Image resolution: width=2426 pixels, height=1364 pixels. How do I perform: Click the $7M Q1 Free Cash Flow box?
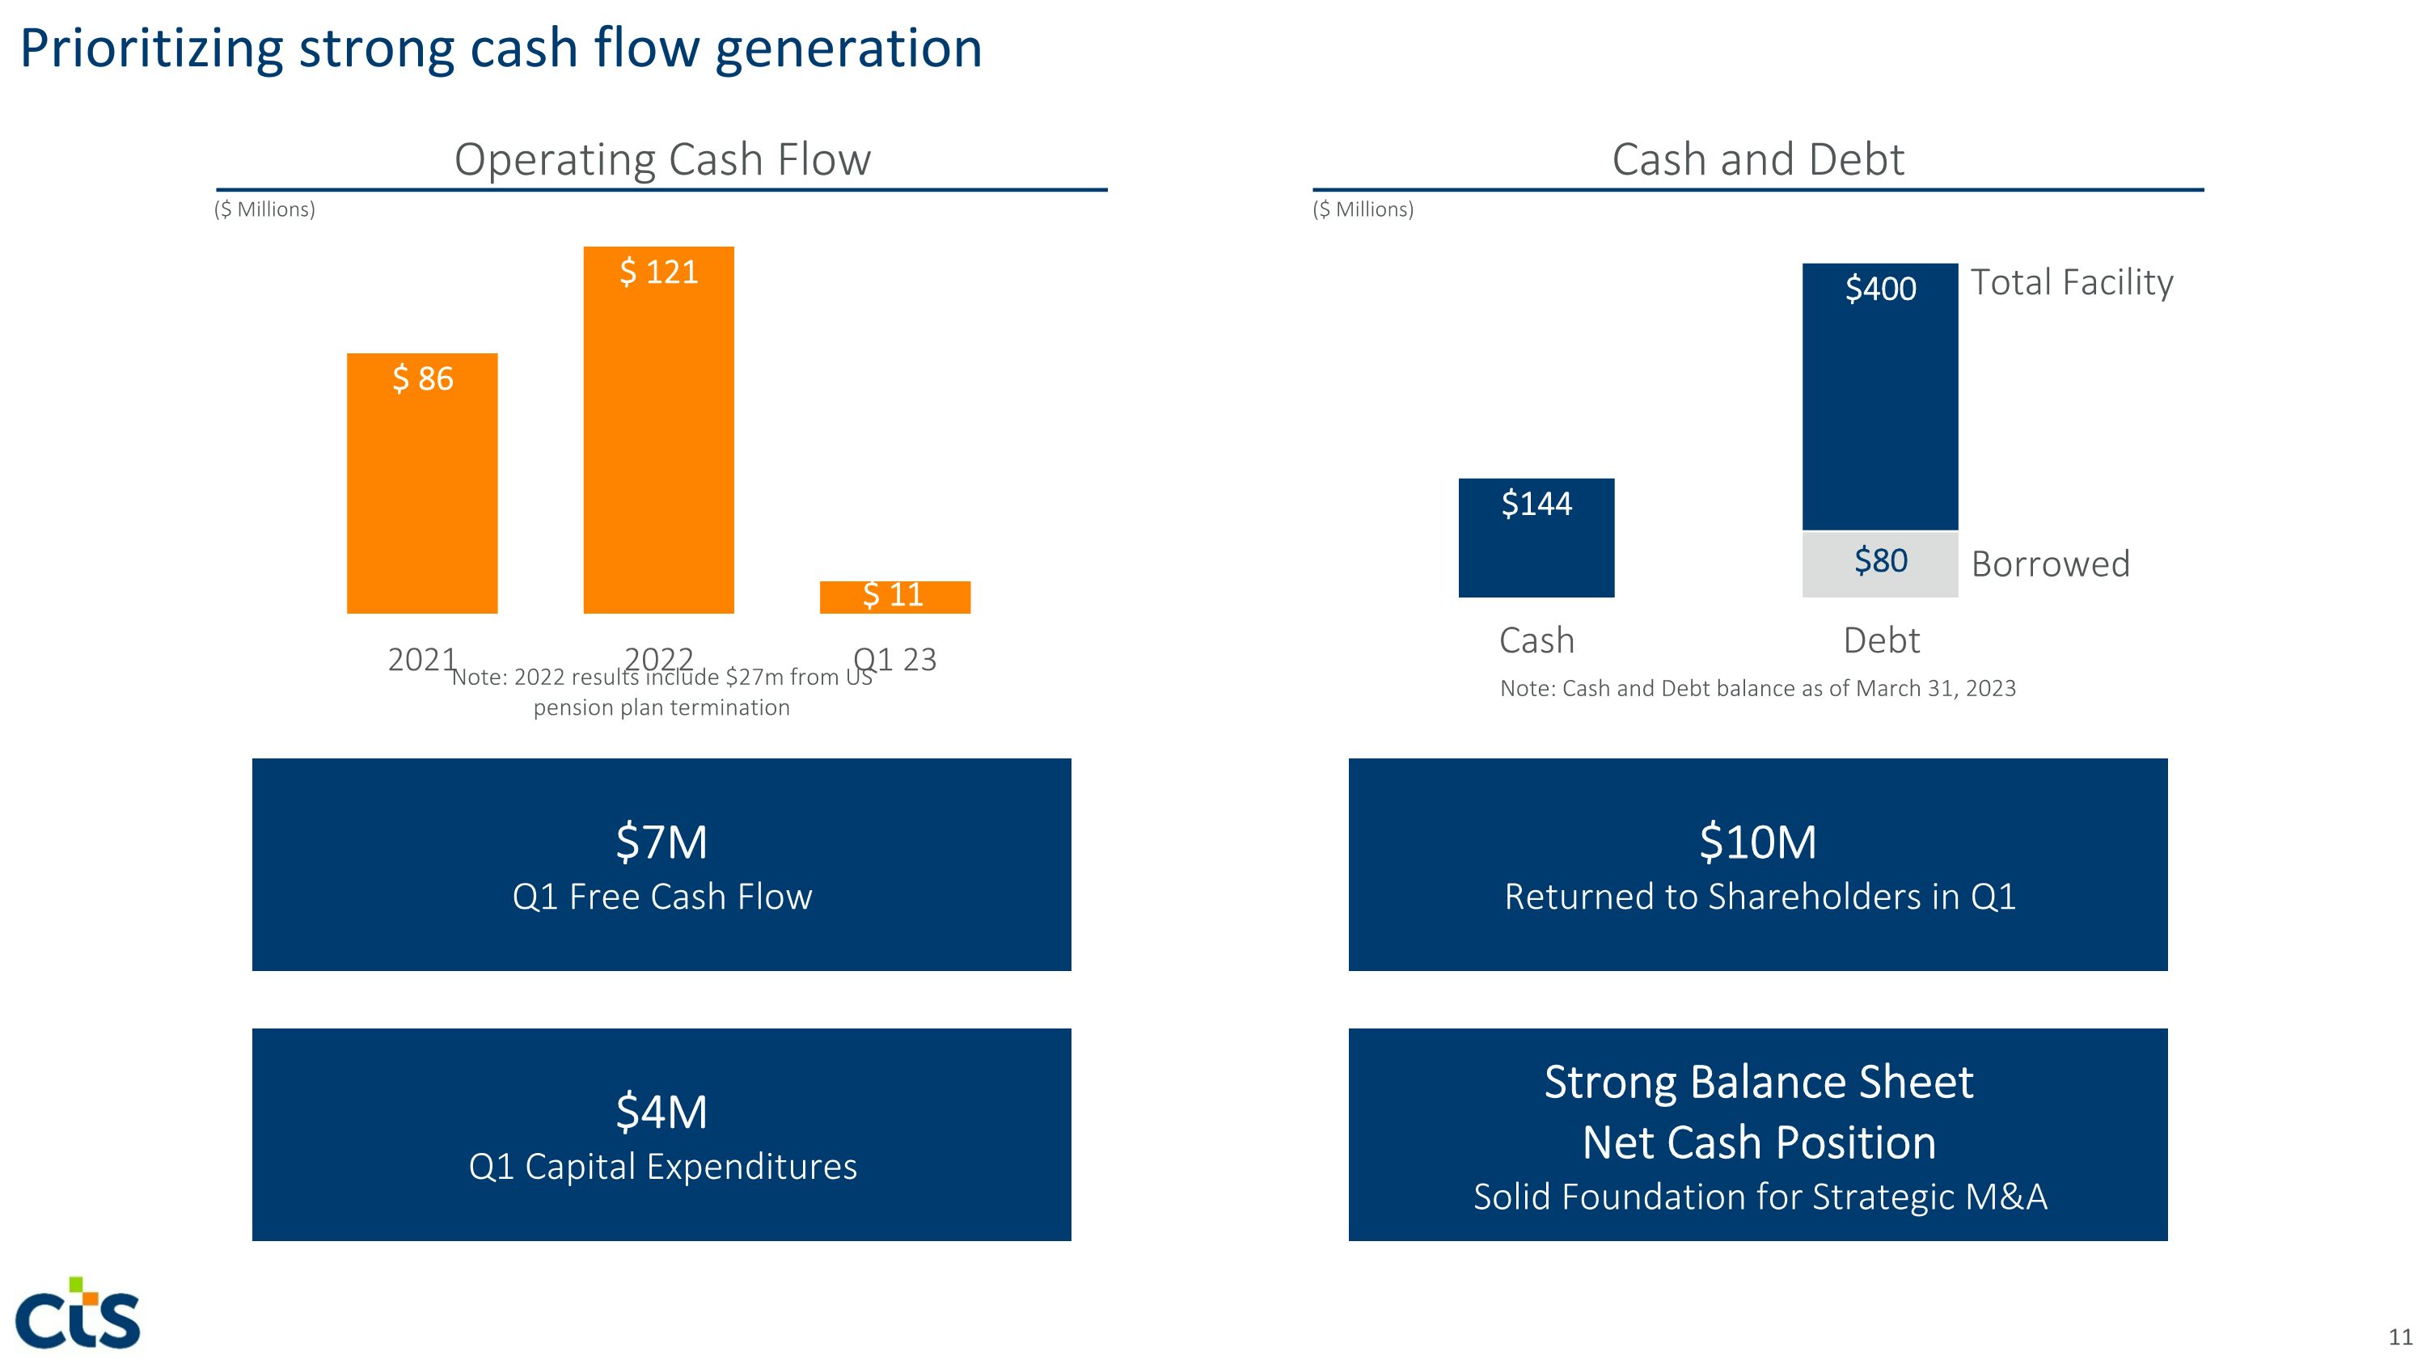[x=661, y=864]
